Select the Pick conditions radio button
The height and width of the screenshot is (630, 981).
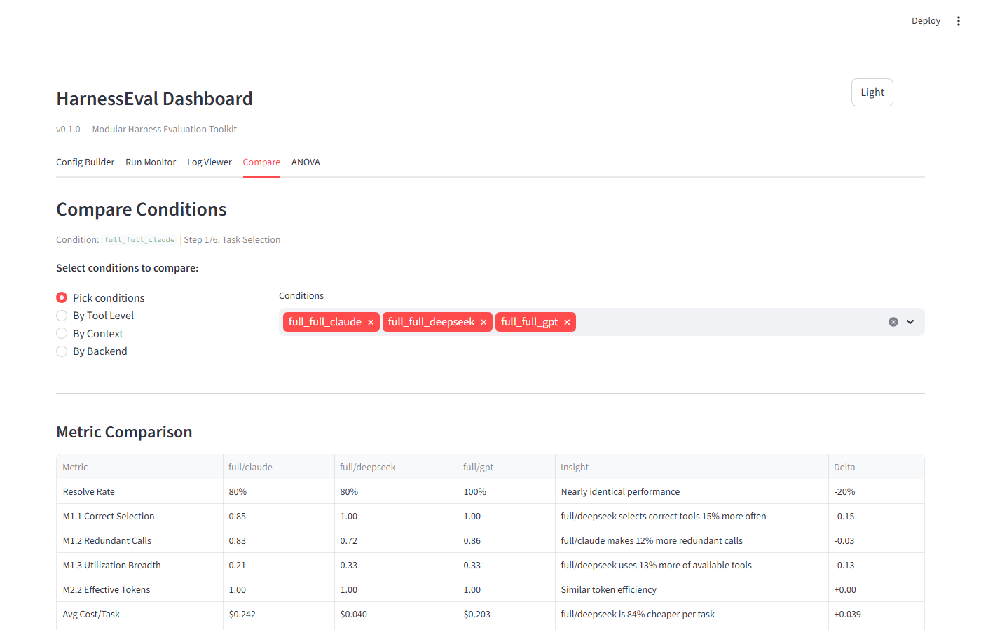62,297
